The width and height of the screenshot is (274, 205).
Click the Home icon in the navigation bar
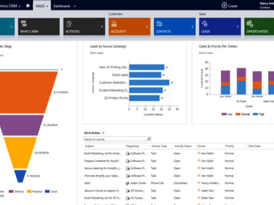tap(28, 5)
